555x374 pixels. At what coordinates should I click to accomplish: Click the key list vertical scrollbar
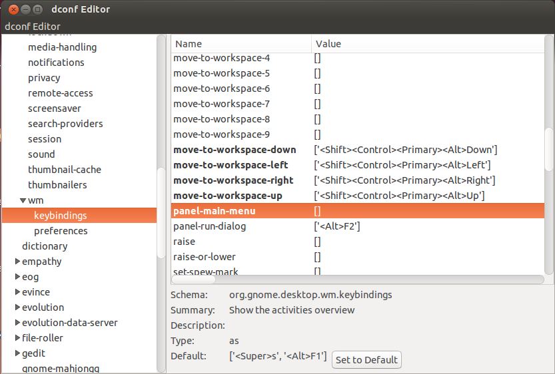tap(549, 156)
